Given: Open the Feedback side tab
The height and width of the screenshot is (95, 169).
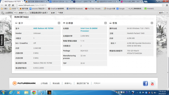Looking at the screenshot, I should [x=2, y=40].
